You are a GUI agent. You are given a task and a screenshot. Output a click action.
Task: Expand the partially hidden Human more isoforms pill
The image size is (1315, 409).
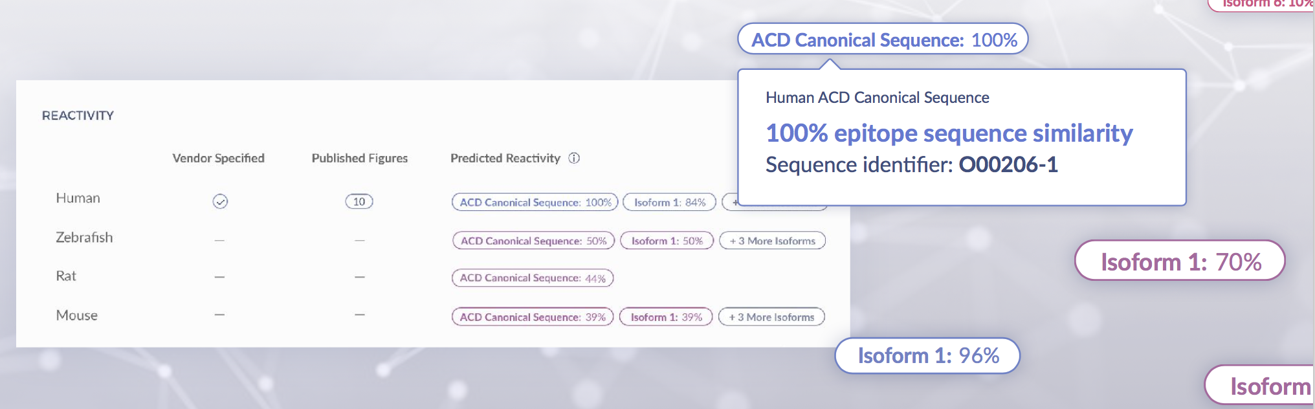730,203
